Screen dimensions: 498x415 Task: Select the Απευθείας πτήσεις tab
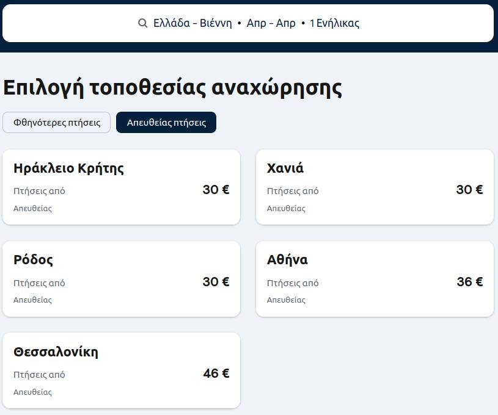[x=166, y=123]
